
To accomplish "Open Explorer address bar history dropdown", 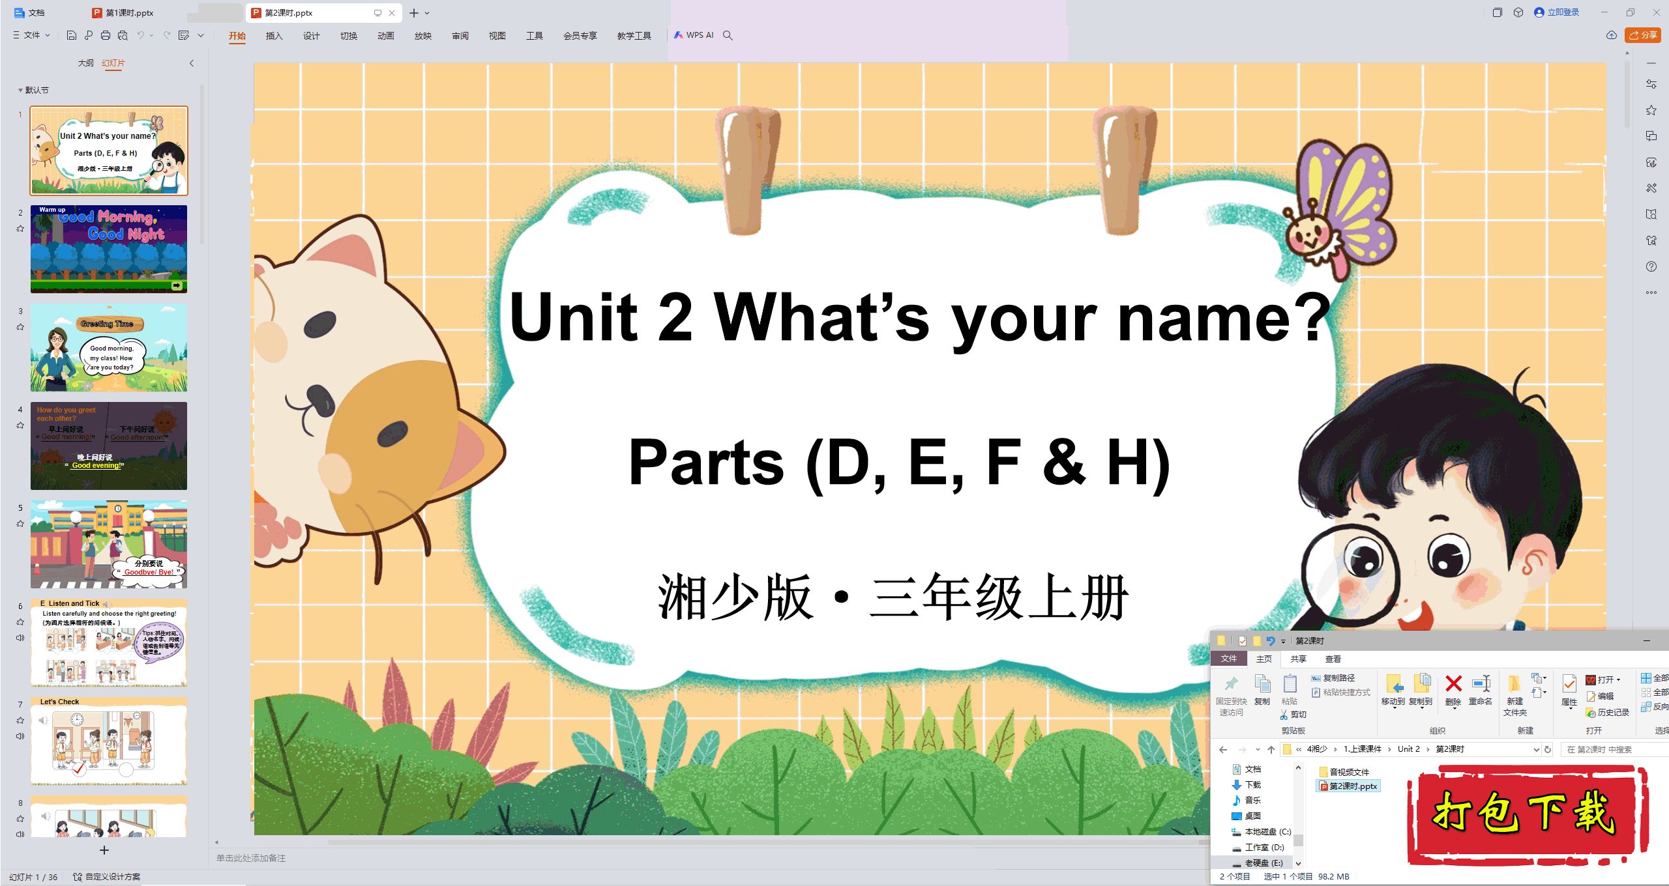I will pyautogui.click(x=1537, y=750).
